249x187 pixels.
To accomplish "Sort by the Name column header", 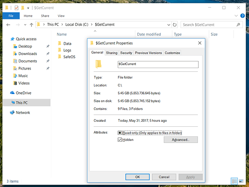I will [62, 34].
